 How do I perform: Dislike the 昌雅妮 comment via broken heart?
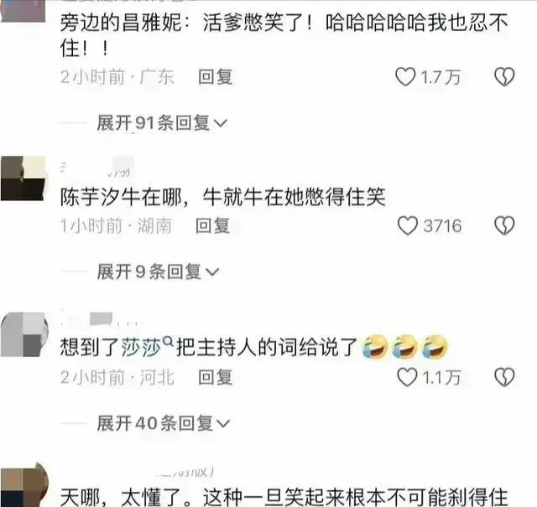pos(504,76)
